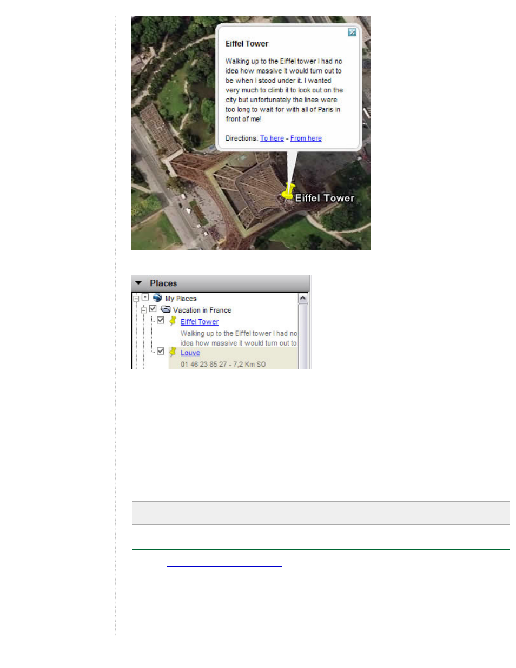Screen dimensions: 516x668
Task: Click the Eiffel Tower pushpin icon in Places
Action: click(173, 321)
